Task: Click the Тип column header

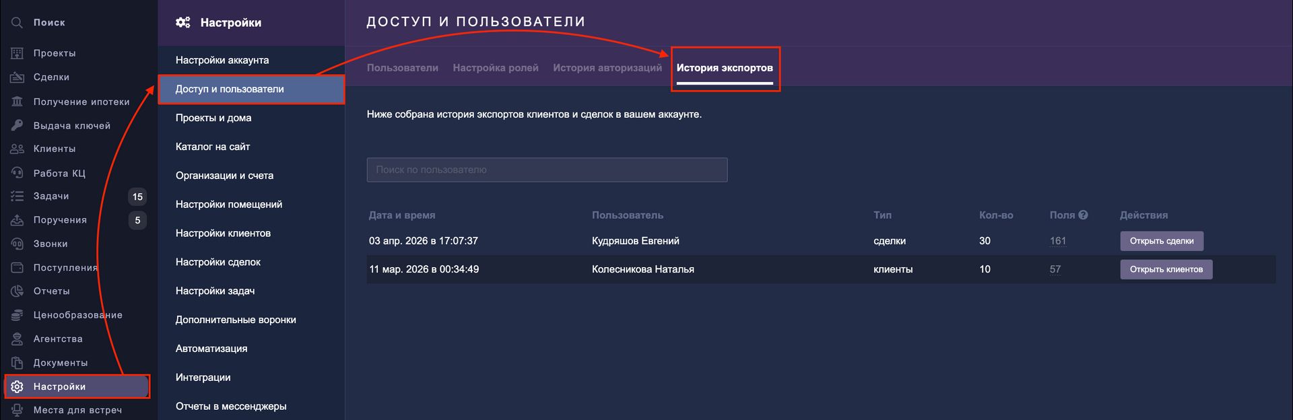Action: [x=882, y=215]
